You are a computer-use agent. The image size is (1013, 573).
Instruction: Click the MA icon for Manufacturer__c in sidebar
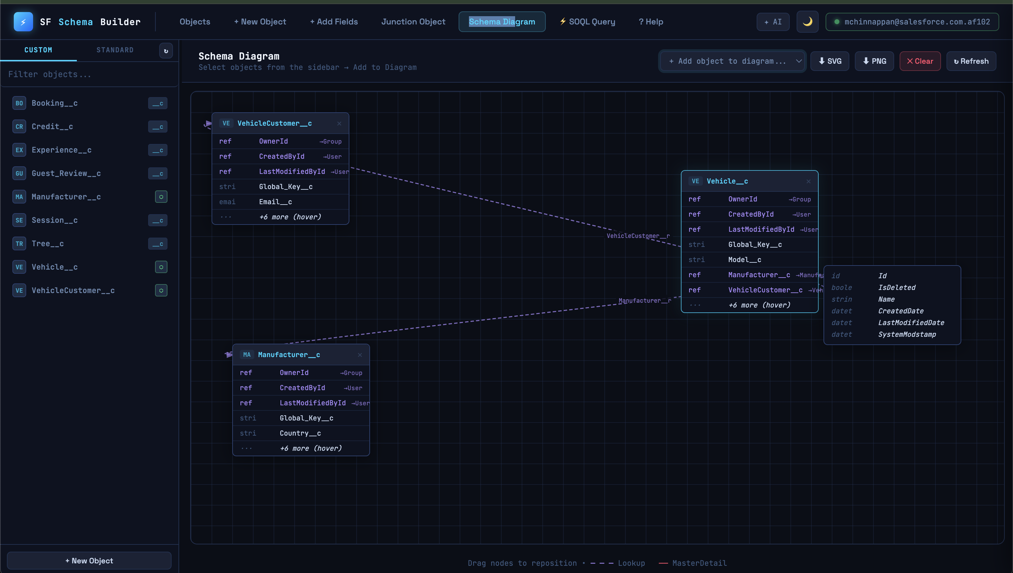pyautogui.click(x=19, y=197)
